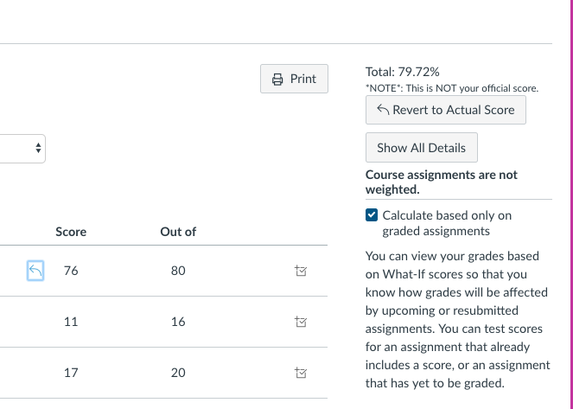This screenshot has height=409, width=573.
Task: Click the printer icon on Print
Action: tap(277, 79)
